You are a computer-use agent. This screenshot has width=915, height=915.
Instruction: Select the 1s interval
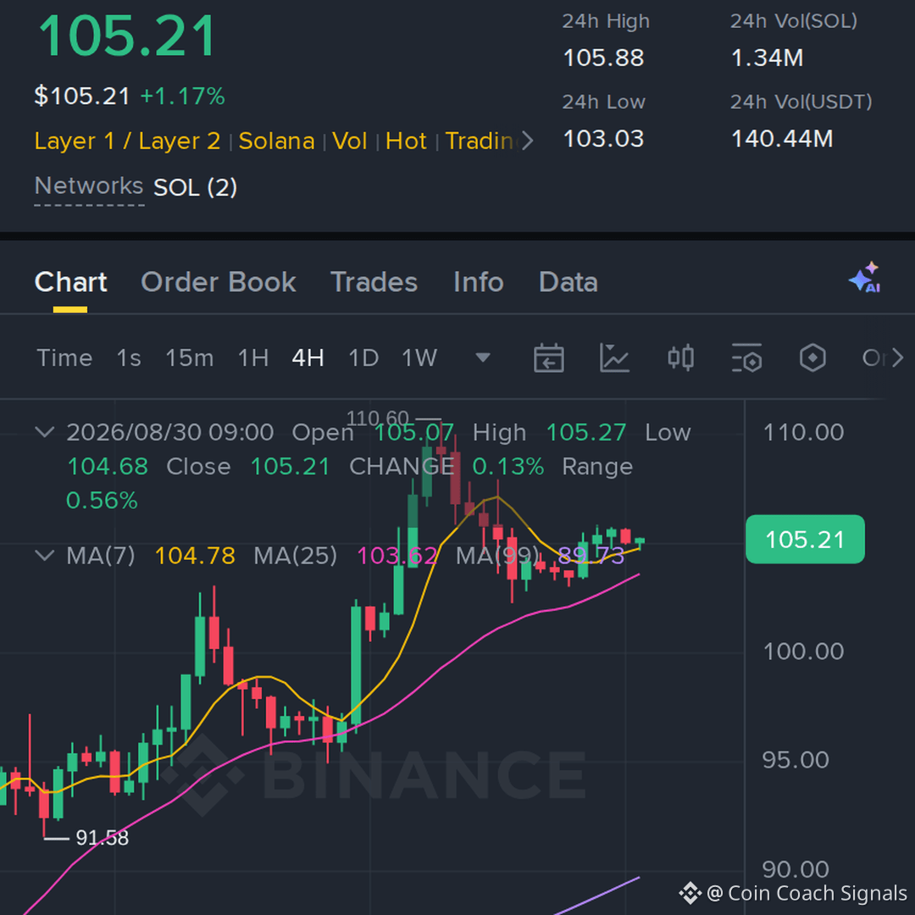(x=129, y=358)
